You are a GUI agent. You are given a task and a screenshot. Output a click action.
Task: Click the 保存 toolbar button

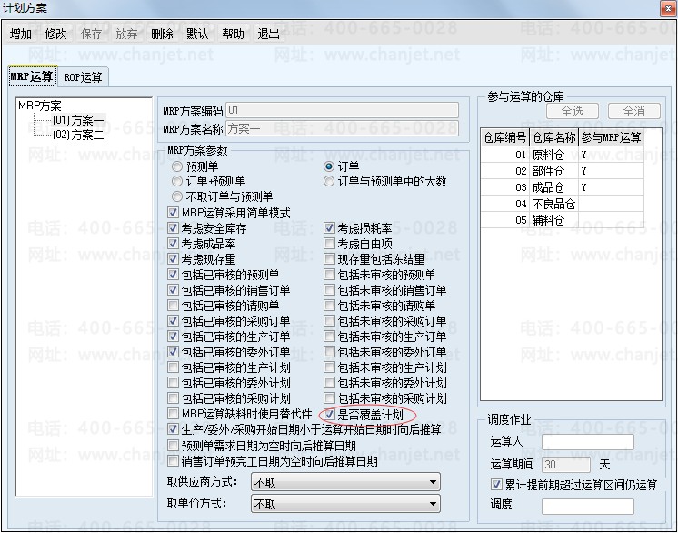92,34
